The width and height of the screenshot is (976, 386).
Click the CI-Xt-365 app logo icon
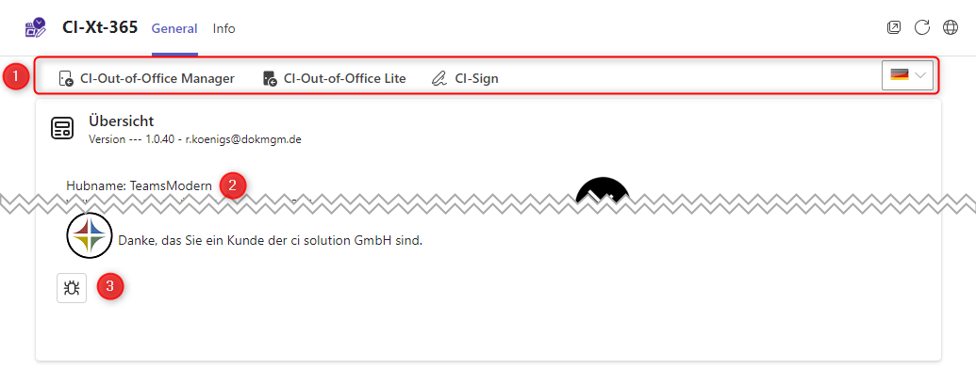[x=36, y=27]
